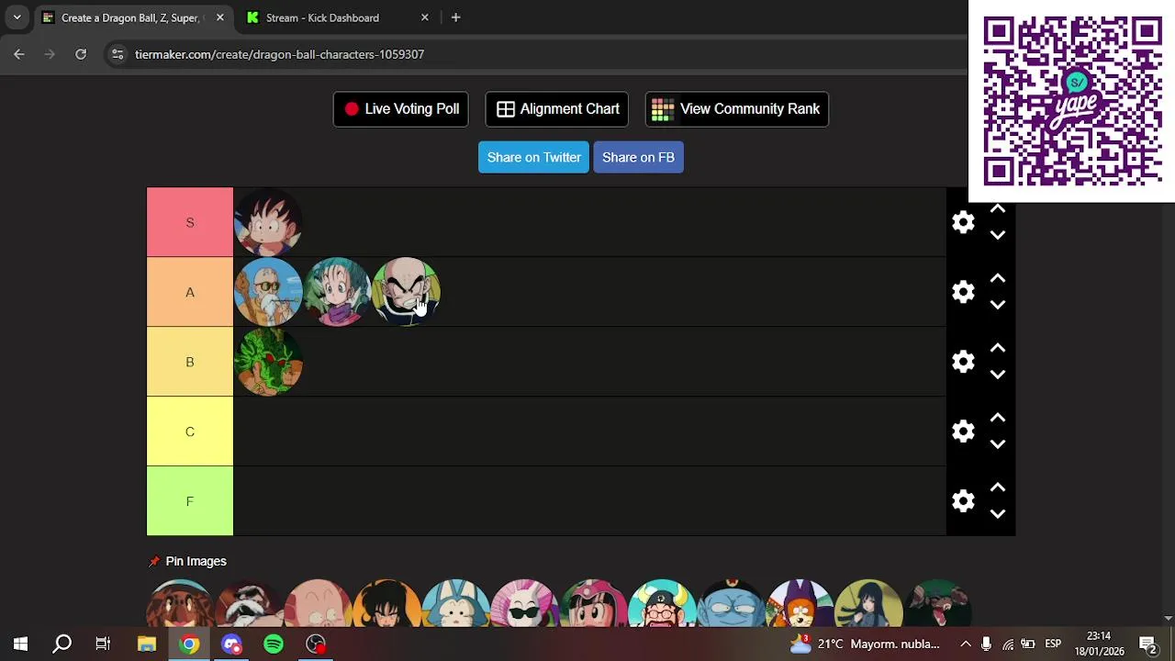Screen dimensions: 1175x661
Task: Pick the horned-helmet man from image pool
Action: click(x=663, y=603)
